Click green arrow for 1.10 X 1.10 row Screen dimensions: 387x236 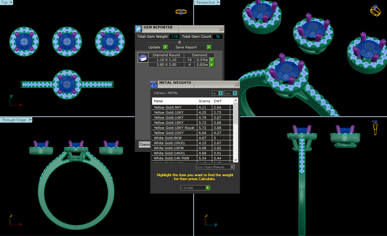[212, 60]
